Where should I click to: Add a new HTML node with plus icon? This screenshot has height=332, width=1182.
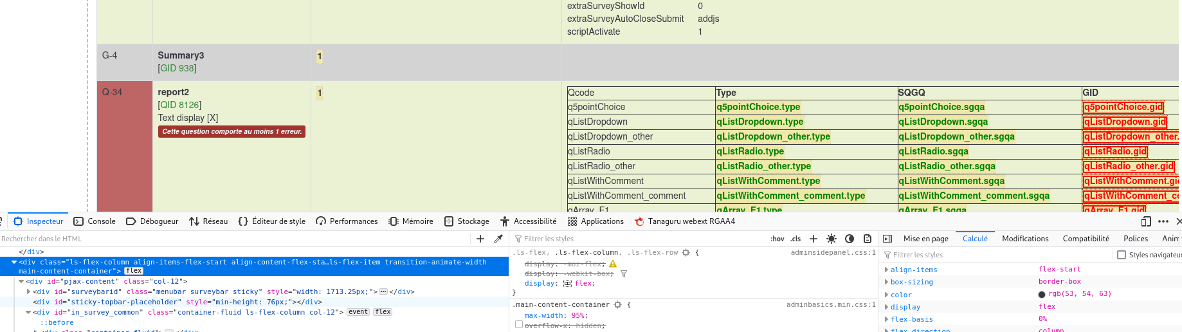tap(480, 239)
